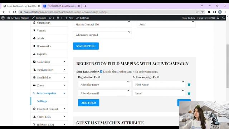Screen dimensions: 229x129
Task: Open the When new created dropdown
Action: coord(102,35)
